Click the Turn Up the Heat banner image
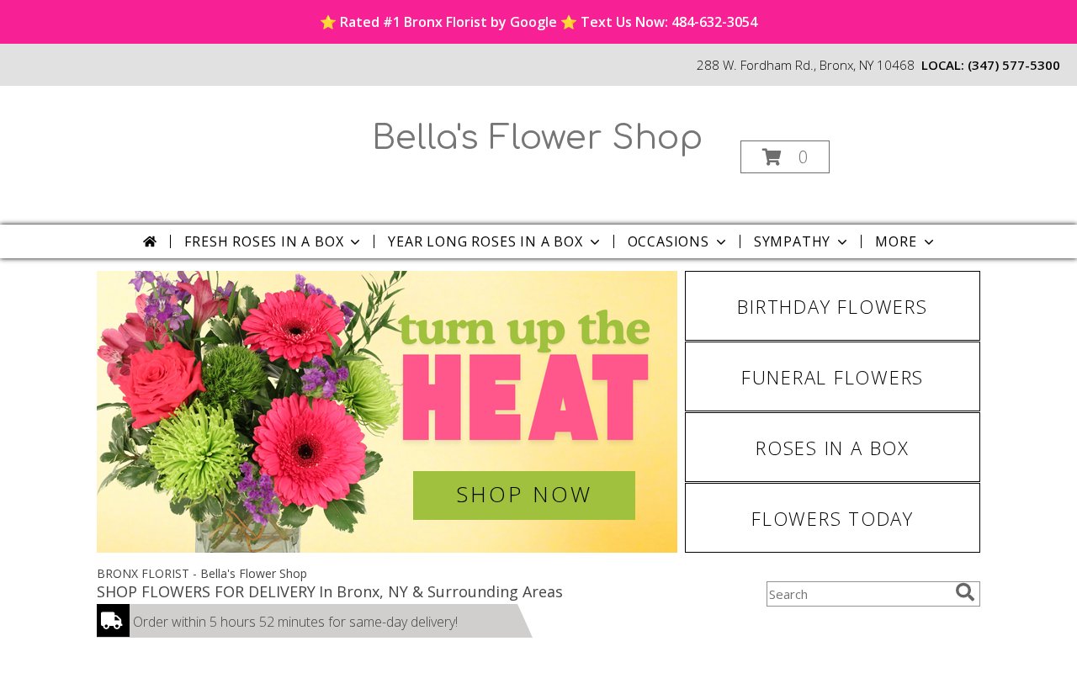Screen dimensions: 1077x673 [x=387, y=411]
